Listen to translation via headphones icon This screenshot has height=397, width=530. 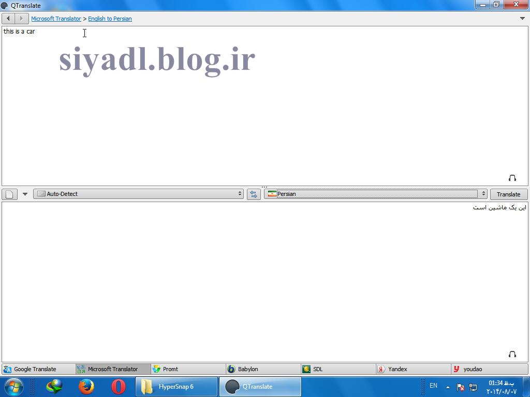click(x=512, y=354)
